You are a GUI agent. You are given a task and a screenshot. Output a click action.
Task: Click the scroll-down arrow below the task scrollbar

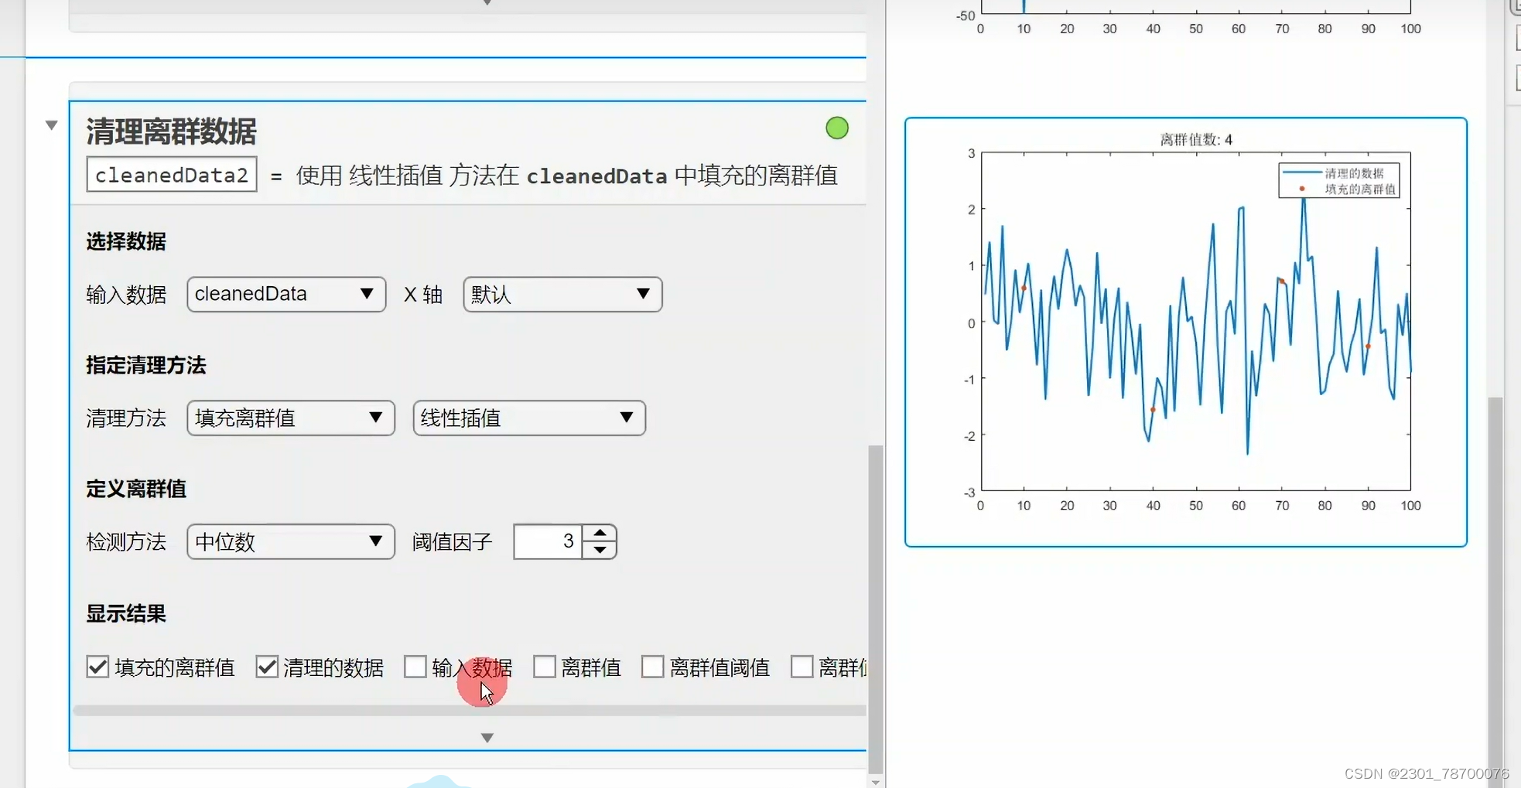click(875, 782)
